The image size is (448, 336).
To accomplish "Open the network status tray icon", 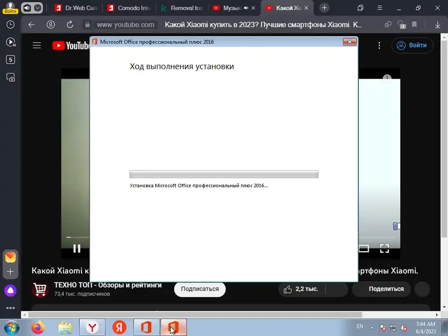I will 393,328.
